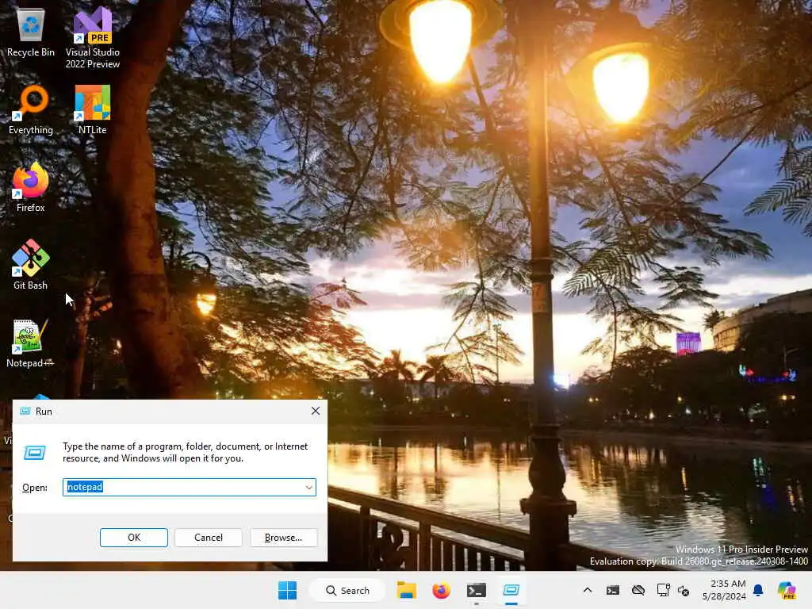The image size is (812, 609).
Task: Click the muted volume tray icon
Action: [x=684, y=591]
